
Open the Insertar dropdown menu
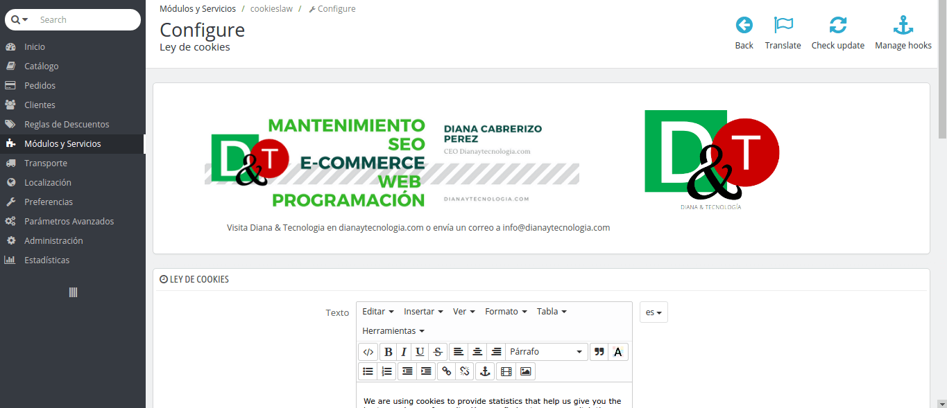point(423,312)
